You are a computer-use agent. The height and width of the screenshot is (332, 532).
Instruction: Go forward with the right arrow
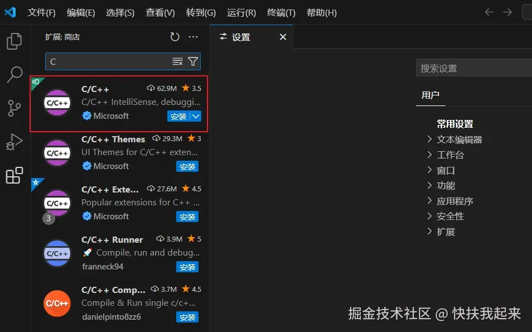tap(507, 12)
